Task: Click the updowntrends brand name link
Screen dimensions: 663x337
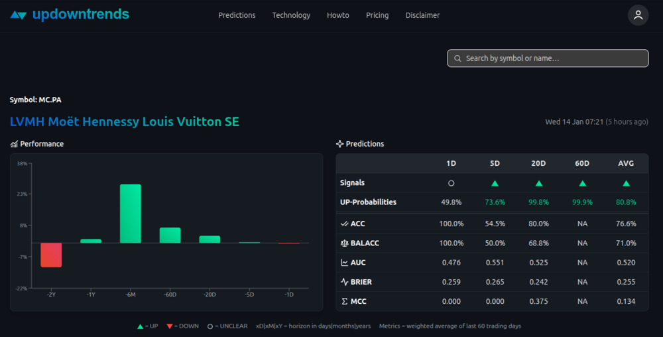Action: coord(81,15)
